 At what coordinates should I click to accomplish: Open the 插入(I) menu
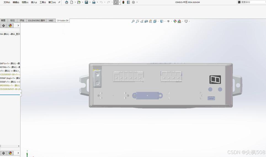click(34, 2)
